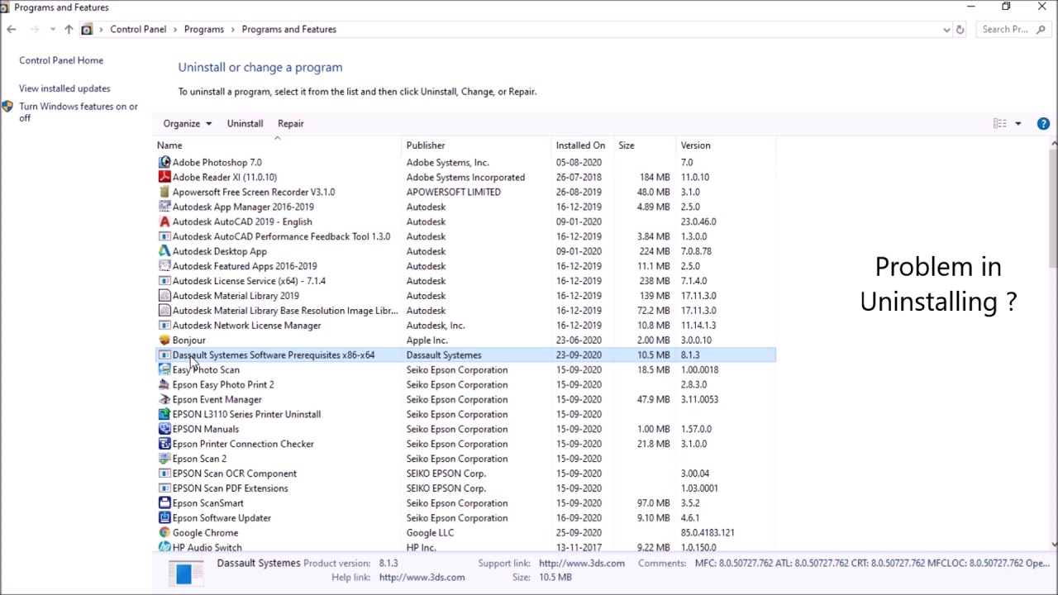Click the Epson Scan 2 icon
The width and height of the screenshot is (1058, 595).
tap(164, 459)
